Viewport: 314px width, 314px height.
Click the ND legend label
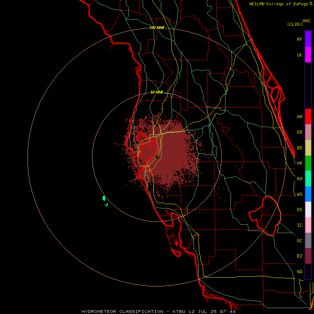pyautogui.click(x=299, y=272)
